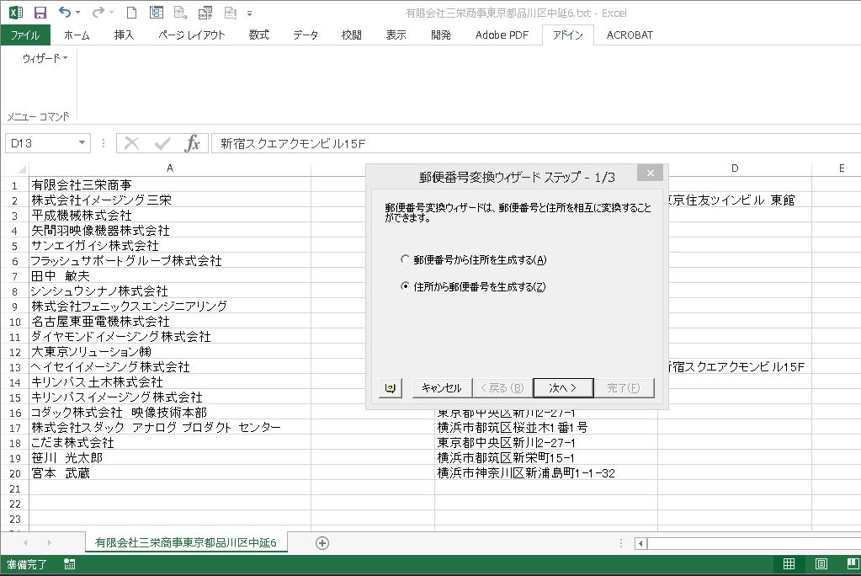Click the greyed Redo arrow icon
This screenshot has height=576, width=861.
coord(98,12)
